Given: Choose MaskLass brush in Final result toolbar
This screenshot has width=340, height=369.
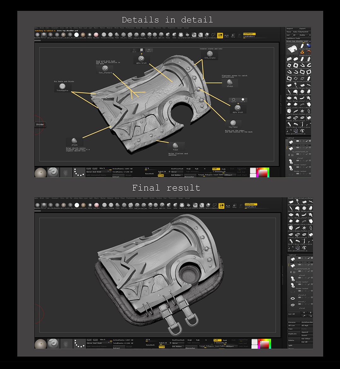Looking at the screenshot, I should coord(202,205).
